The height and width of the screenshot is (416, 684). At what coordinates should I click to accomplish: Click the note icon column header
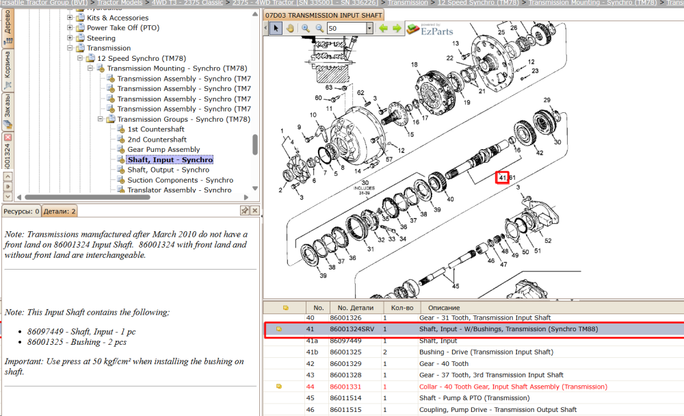pyautogui.click(x=285, y=307)
